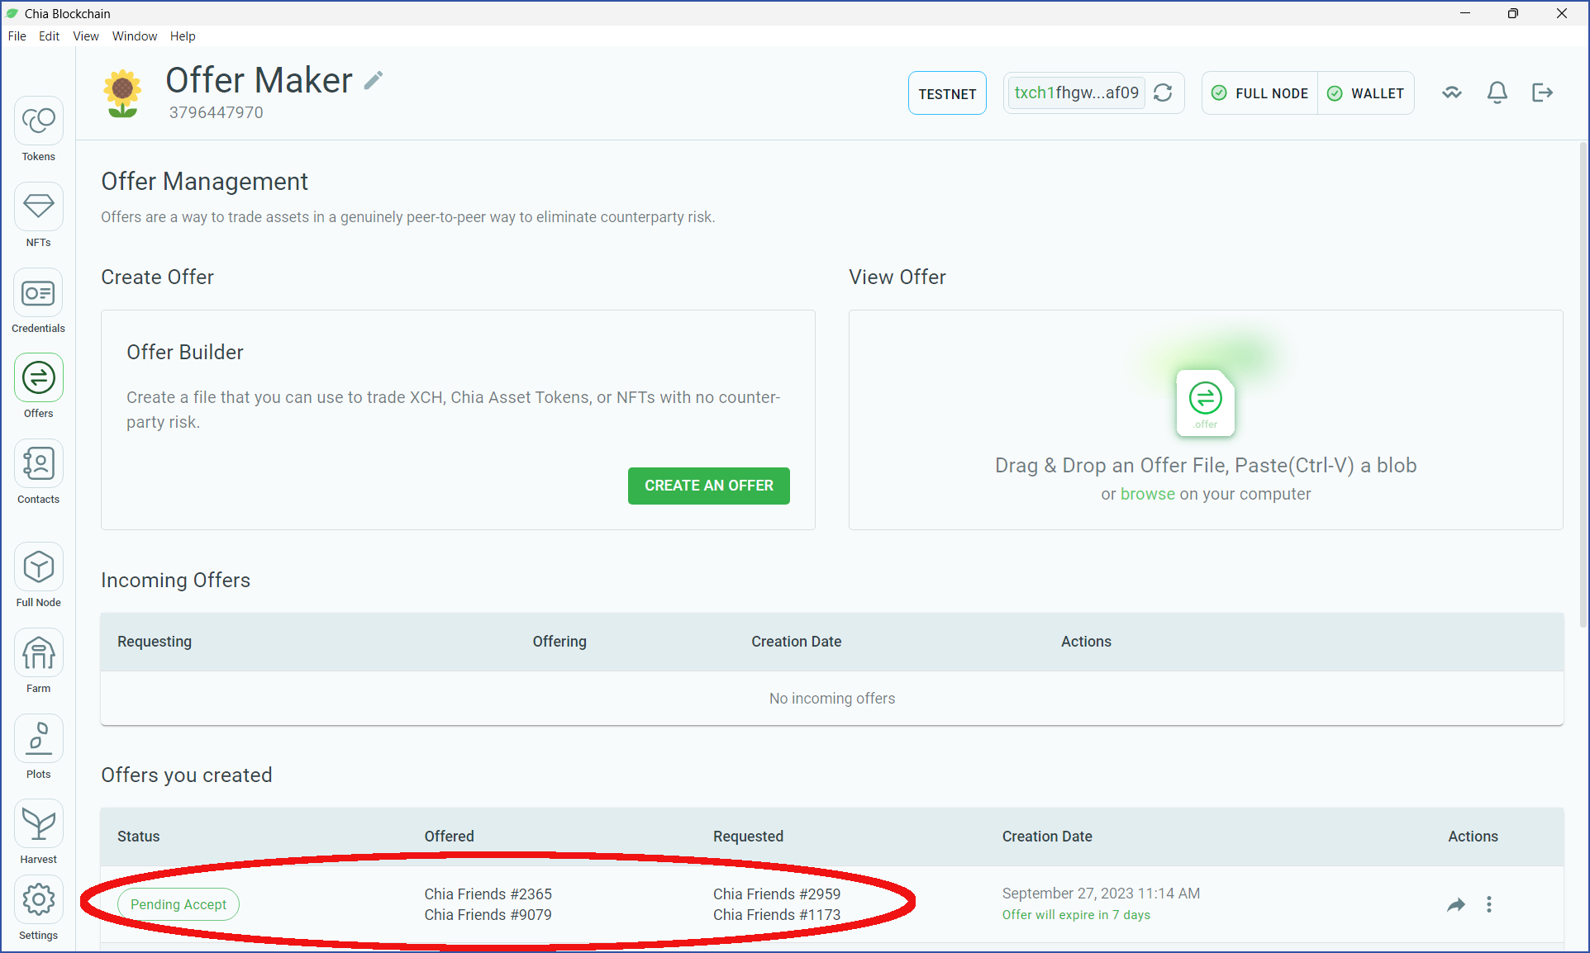Open the File menu
This screenshot has width=1590, height=953.
pos(17,36)
